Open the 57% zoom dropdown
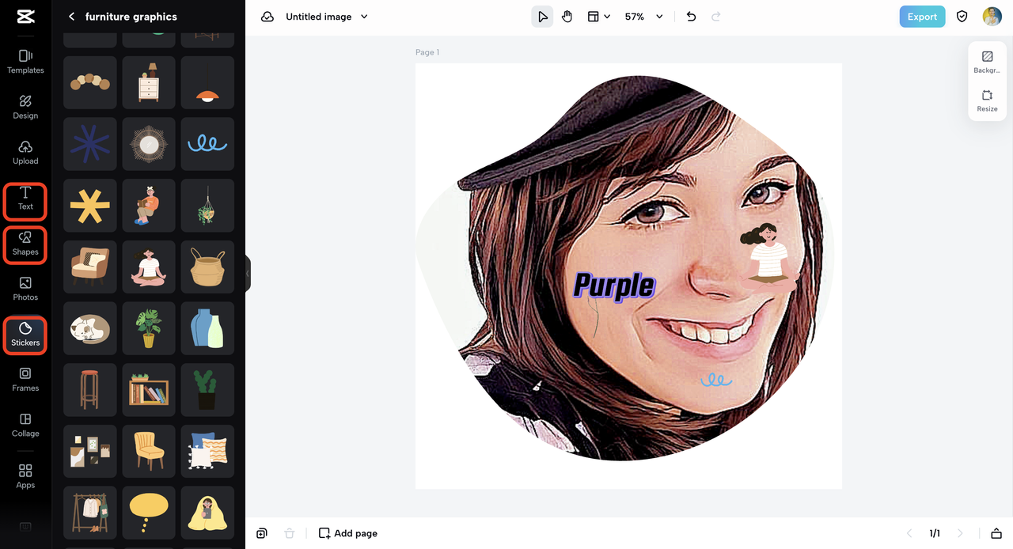Viewport: 1013px width, 549px height. point(643,17)
